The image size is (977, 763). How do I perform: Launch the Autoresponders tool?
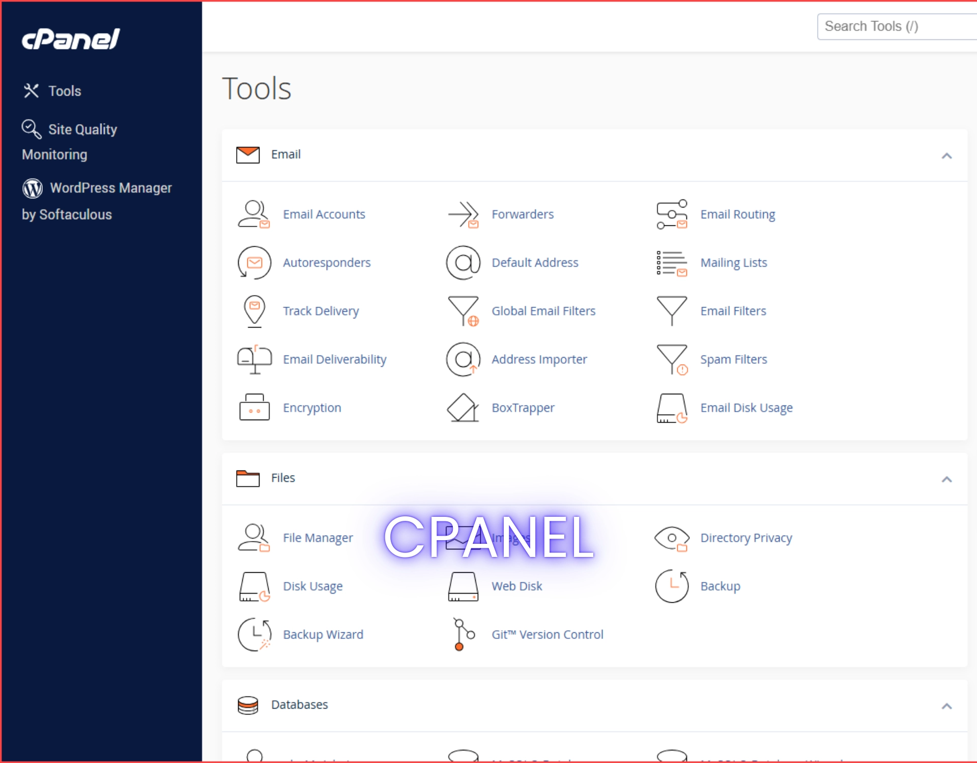point(327,262)
